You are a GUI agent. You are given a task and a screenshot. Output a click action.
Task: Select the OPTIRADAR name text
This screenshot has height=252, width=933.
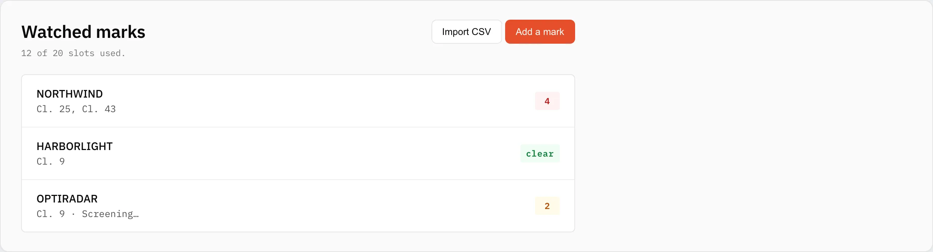click(x=67, y=199)
